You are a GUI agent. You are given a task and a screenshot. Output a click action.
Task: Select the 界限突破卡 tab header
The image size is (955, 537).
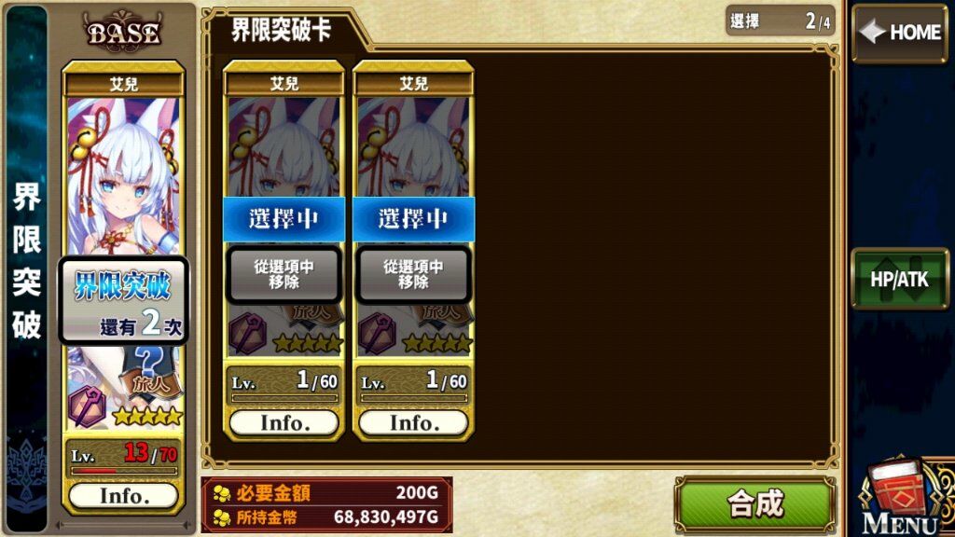click(x=282, y=30)
